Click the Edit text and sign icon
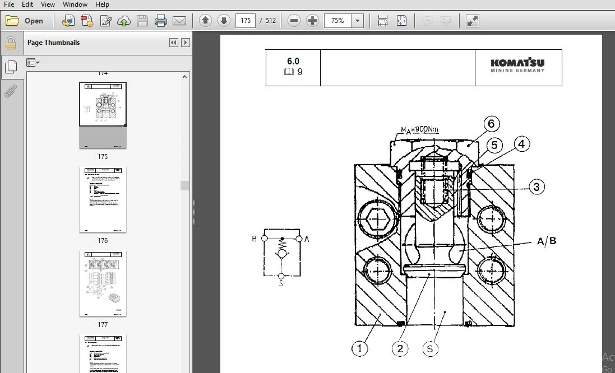 pyautogui.click(x=105, y=21)
